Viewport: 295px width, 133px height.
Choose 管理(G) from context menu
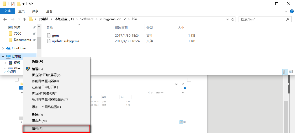click(57, 69)
